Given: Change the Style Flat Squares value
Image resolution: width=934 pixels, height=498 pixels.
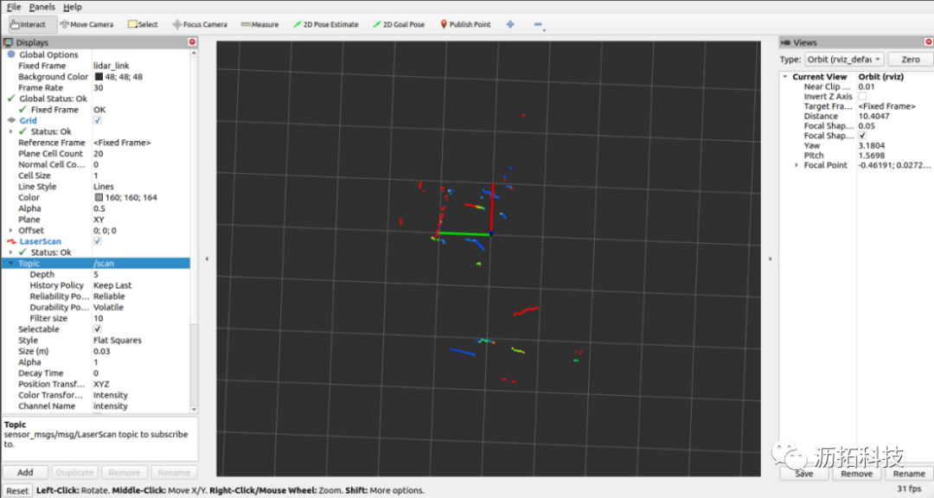Looking at the screenshot, I should [118, 340].
